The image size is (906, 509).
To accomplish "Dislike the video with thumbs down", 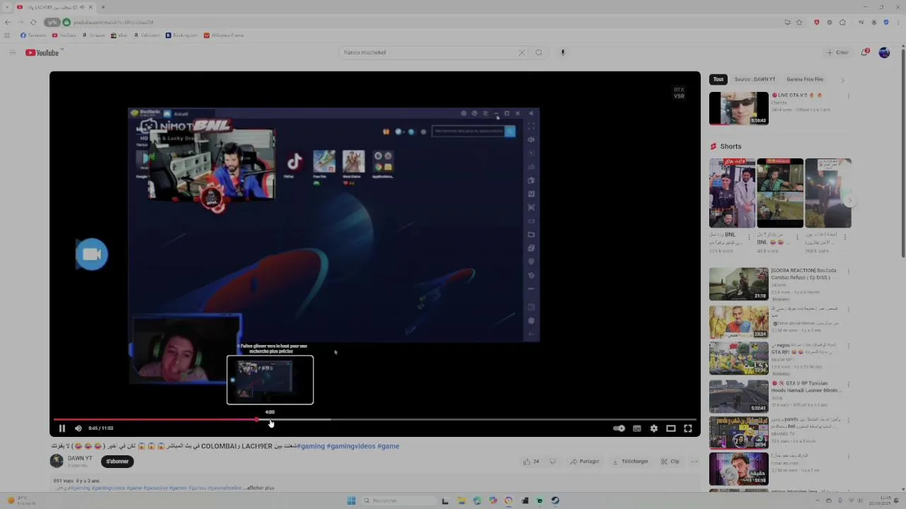I will (553, 462).
